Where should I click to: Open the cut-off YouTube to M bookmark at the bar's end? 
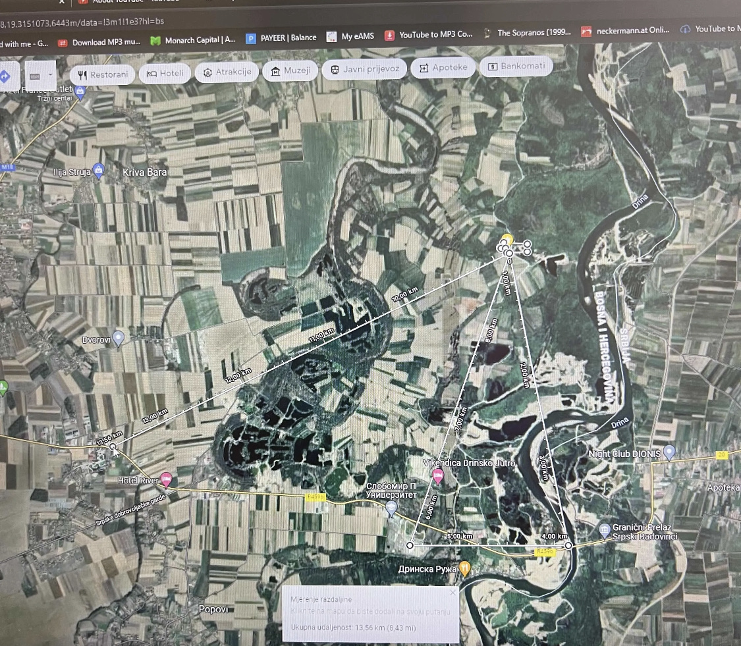tap(710, 29)
